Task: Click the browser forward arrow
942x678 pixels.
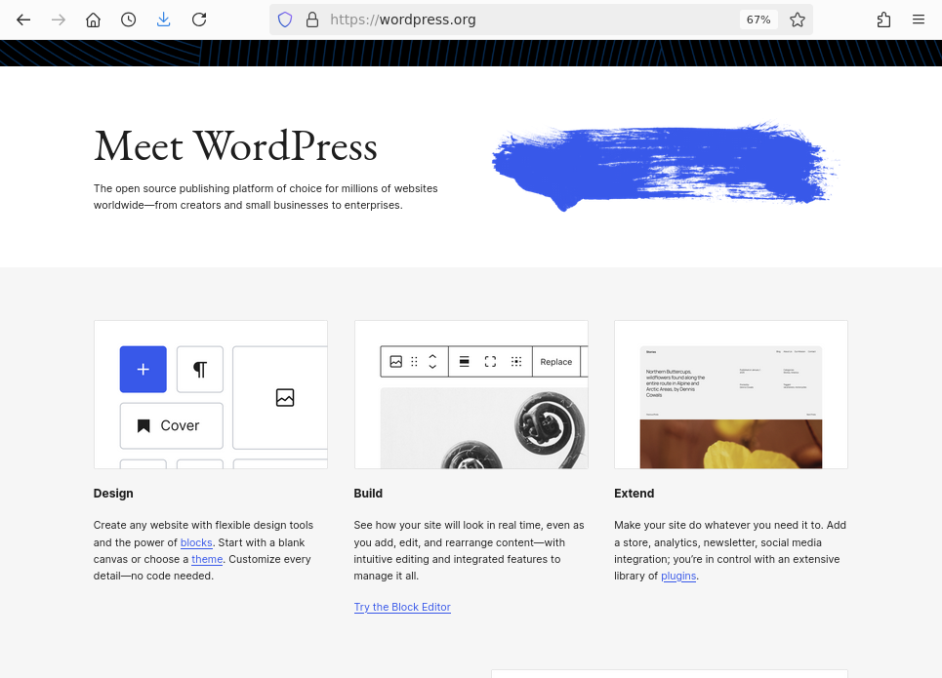Action: [x=59, y=20]
